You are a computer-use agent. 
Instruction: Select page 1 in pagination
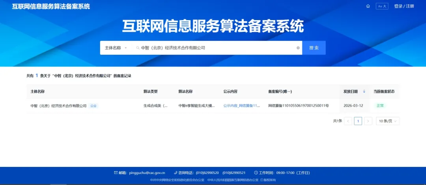pyautogui.click(x=358, y=121)
